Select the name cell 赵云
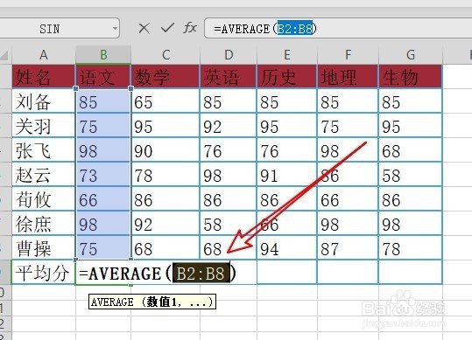Viewport: 472px width, 340px height. coord(44,175)
